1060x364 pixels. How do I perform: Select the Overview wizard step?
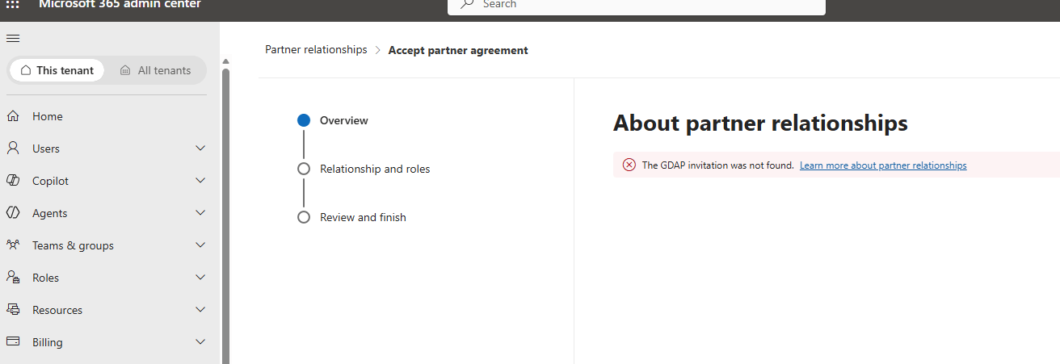point(334,120)
